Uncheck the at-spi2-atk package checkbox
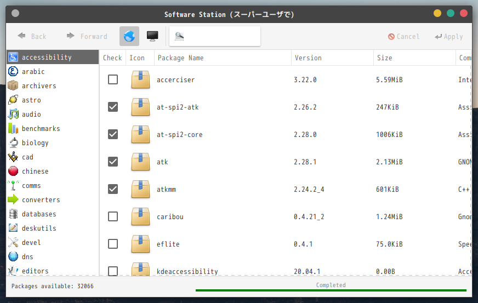This screenshot has width=478, height=303. click(113, 107)
